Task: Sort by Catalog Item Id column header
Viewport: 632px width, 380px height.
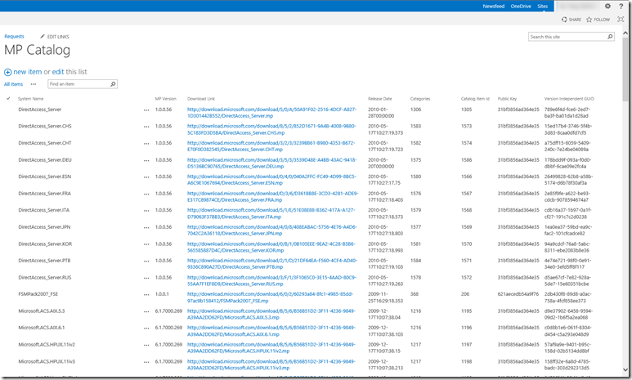Action: click(475, 99)
